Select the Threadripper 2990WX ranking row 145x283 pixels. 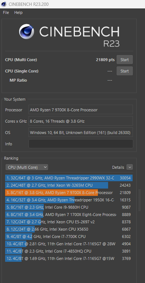[69, 178]
